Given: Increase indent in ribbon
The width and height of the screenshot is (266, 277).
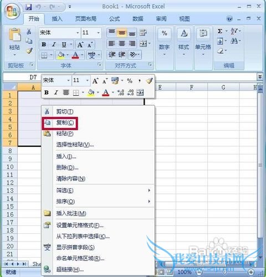Looking at the screenshot, I should pos(122,55).
